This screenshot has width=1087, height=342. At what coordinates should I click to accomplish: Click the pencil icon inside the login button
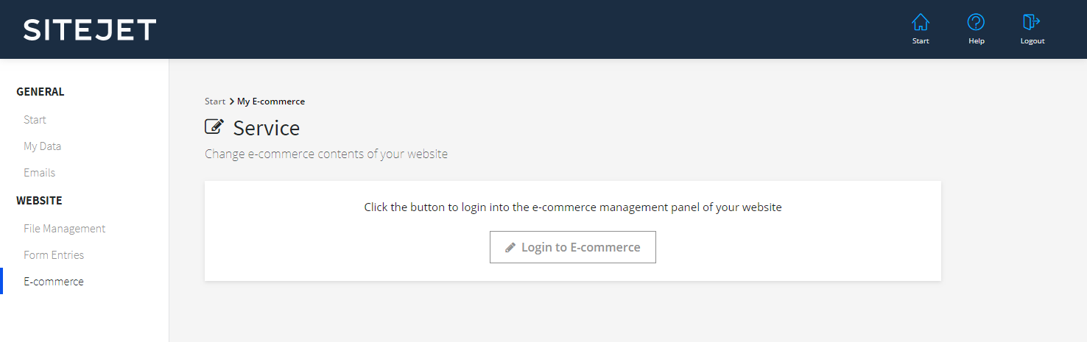coord(510,248)
